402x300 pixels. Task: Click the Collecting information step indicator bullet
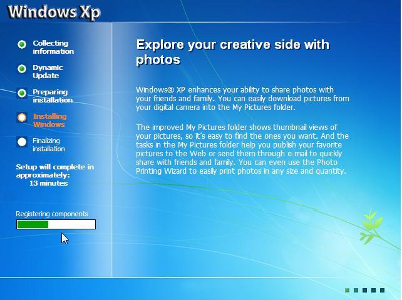(22, 44)
